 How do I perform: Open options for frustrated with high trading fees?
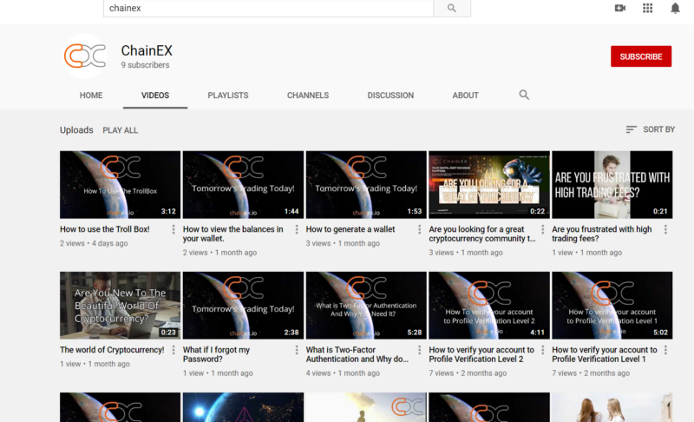(x=665, y=229)
